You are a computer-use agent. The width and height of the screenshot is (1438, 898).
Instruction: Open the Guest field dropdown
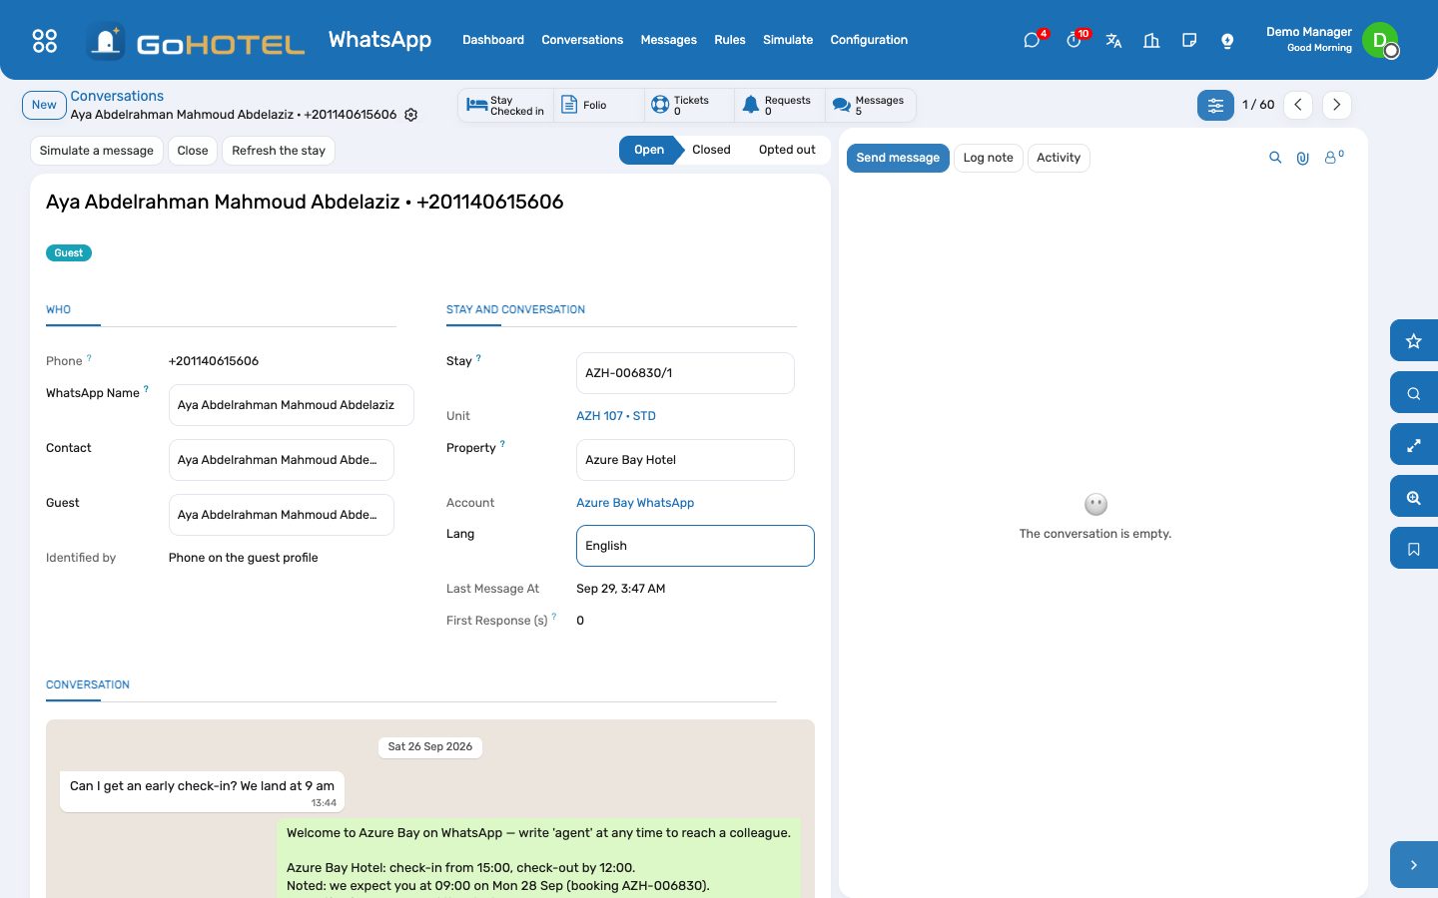[x=281, y=515]
